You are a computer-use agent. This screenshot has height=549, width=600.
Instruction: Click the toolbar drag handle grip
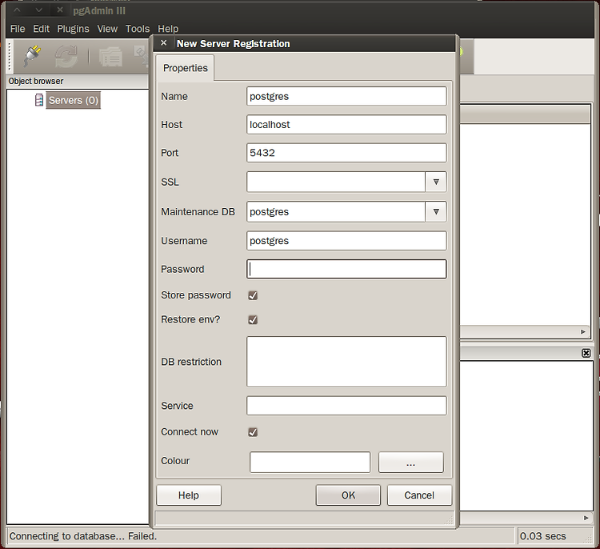pyautogui.click(x=10, y=57)
